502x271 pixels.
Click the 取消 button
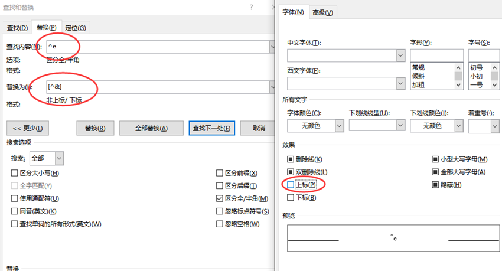(257, 128)
